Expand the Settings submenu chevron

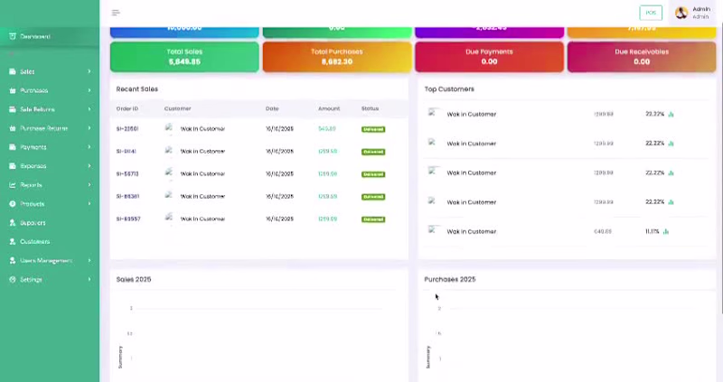pyautogui.click(x=89, y=279)
